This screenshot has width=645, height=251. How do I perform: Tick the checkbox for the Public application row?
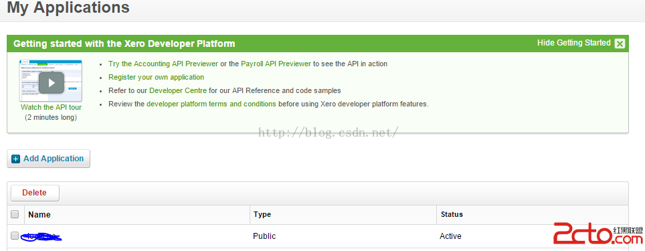click(15, 236)
